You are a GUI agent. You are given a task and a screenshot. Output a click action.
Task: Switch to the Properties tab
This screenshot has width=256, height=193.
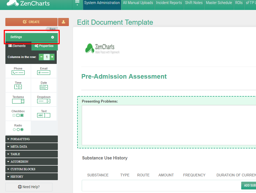(45, 46)
